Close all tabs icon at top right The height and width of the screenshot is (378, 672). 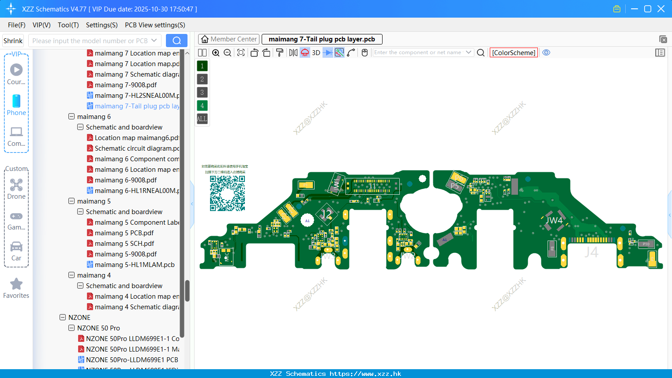tap(663, 39)
